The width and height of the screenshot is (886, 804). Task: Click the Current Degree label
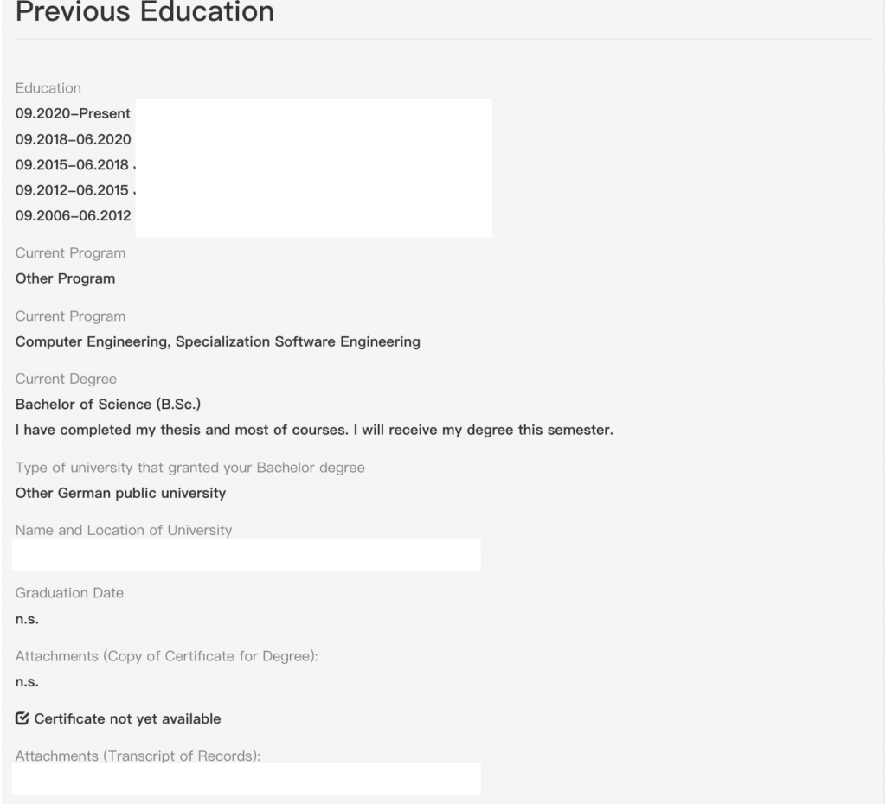click(x=66, y=379)
